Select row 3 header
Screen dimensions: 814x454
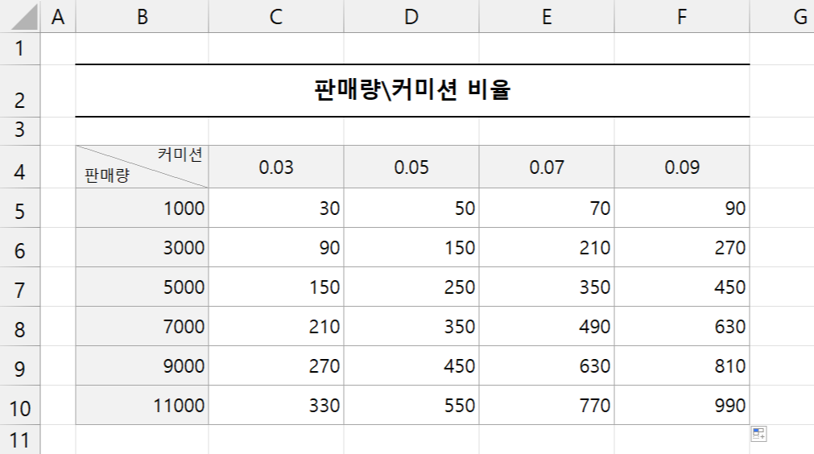[20, 131]
